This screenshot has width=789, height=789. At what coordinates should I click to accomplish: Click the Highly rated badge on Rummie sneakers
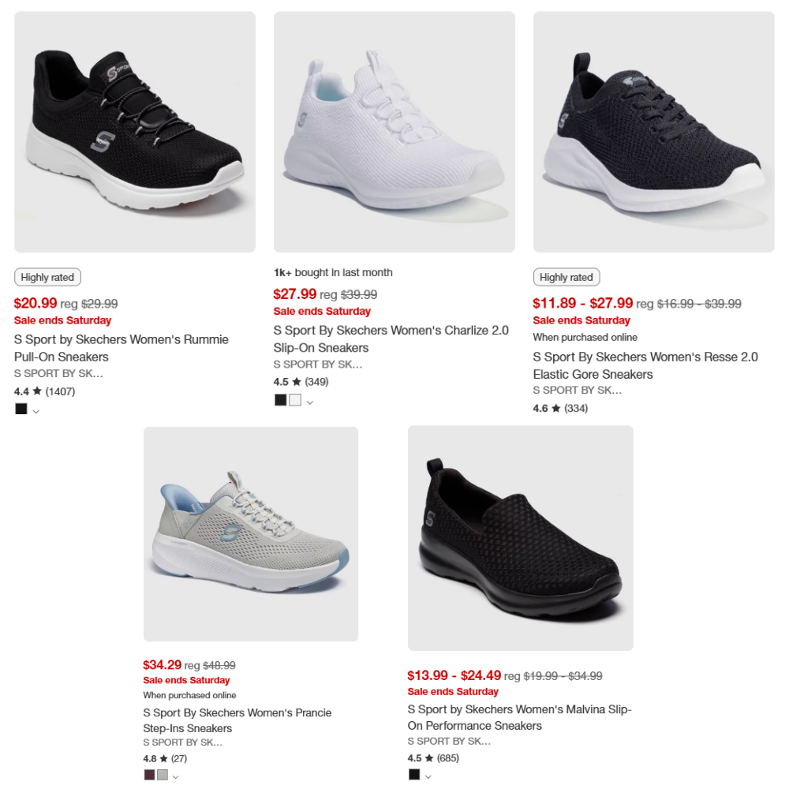point(48,277)
